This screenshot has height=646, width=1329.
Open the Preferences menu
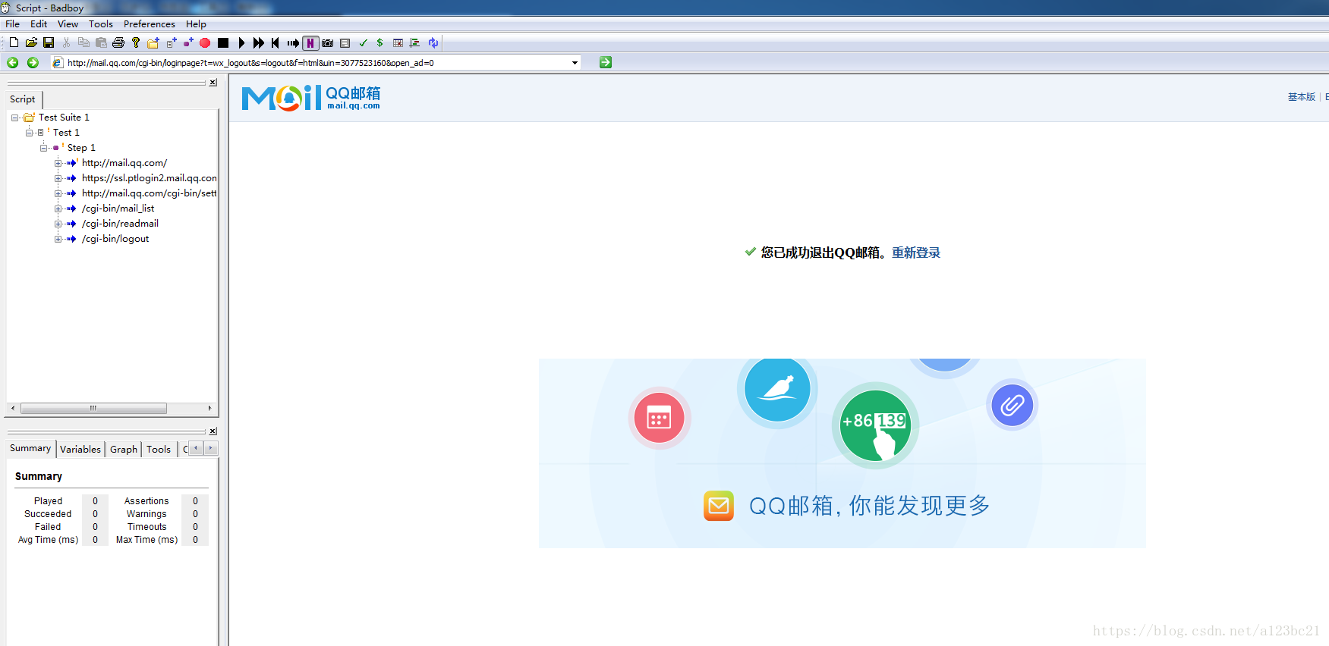[x=150, y=24]
